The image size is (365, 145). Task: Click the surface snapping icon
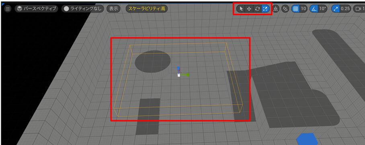[285, 9]
